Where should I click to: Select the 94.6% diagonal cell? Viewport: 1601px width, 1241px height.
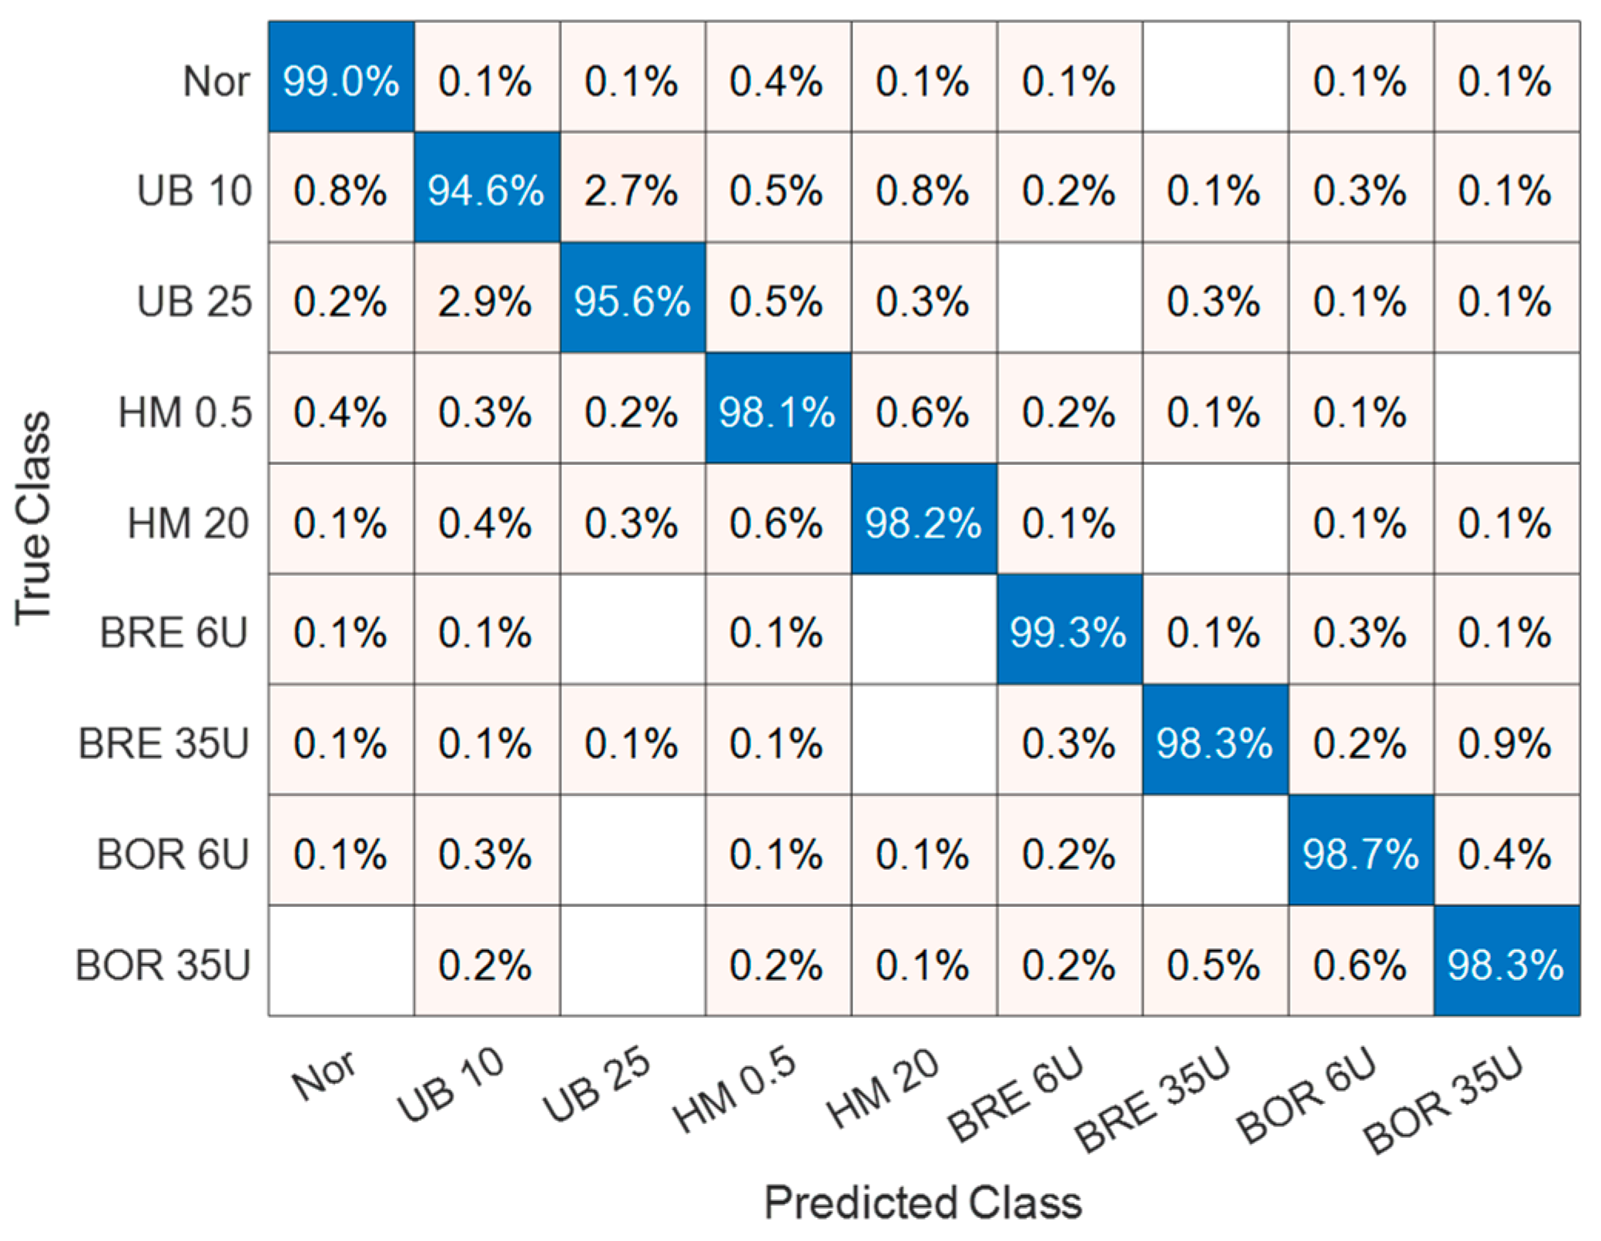[487, 189]
